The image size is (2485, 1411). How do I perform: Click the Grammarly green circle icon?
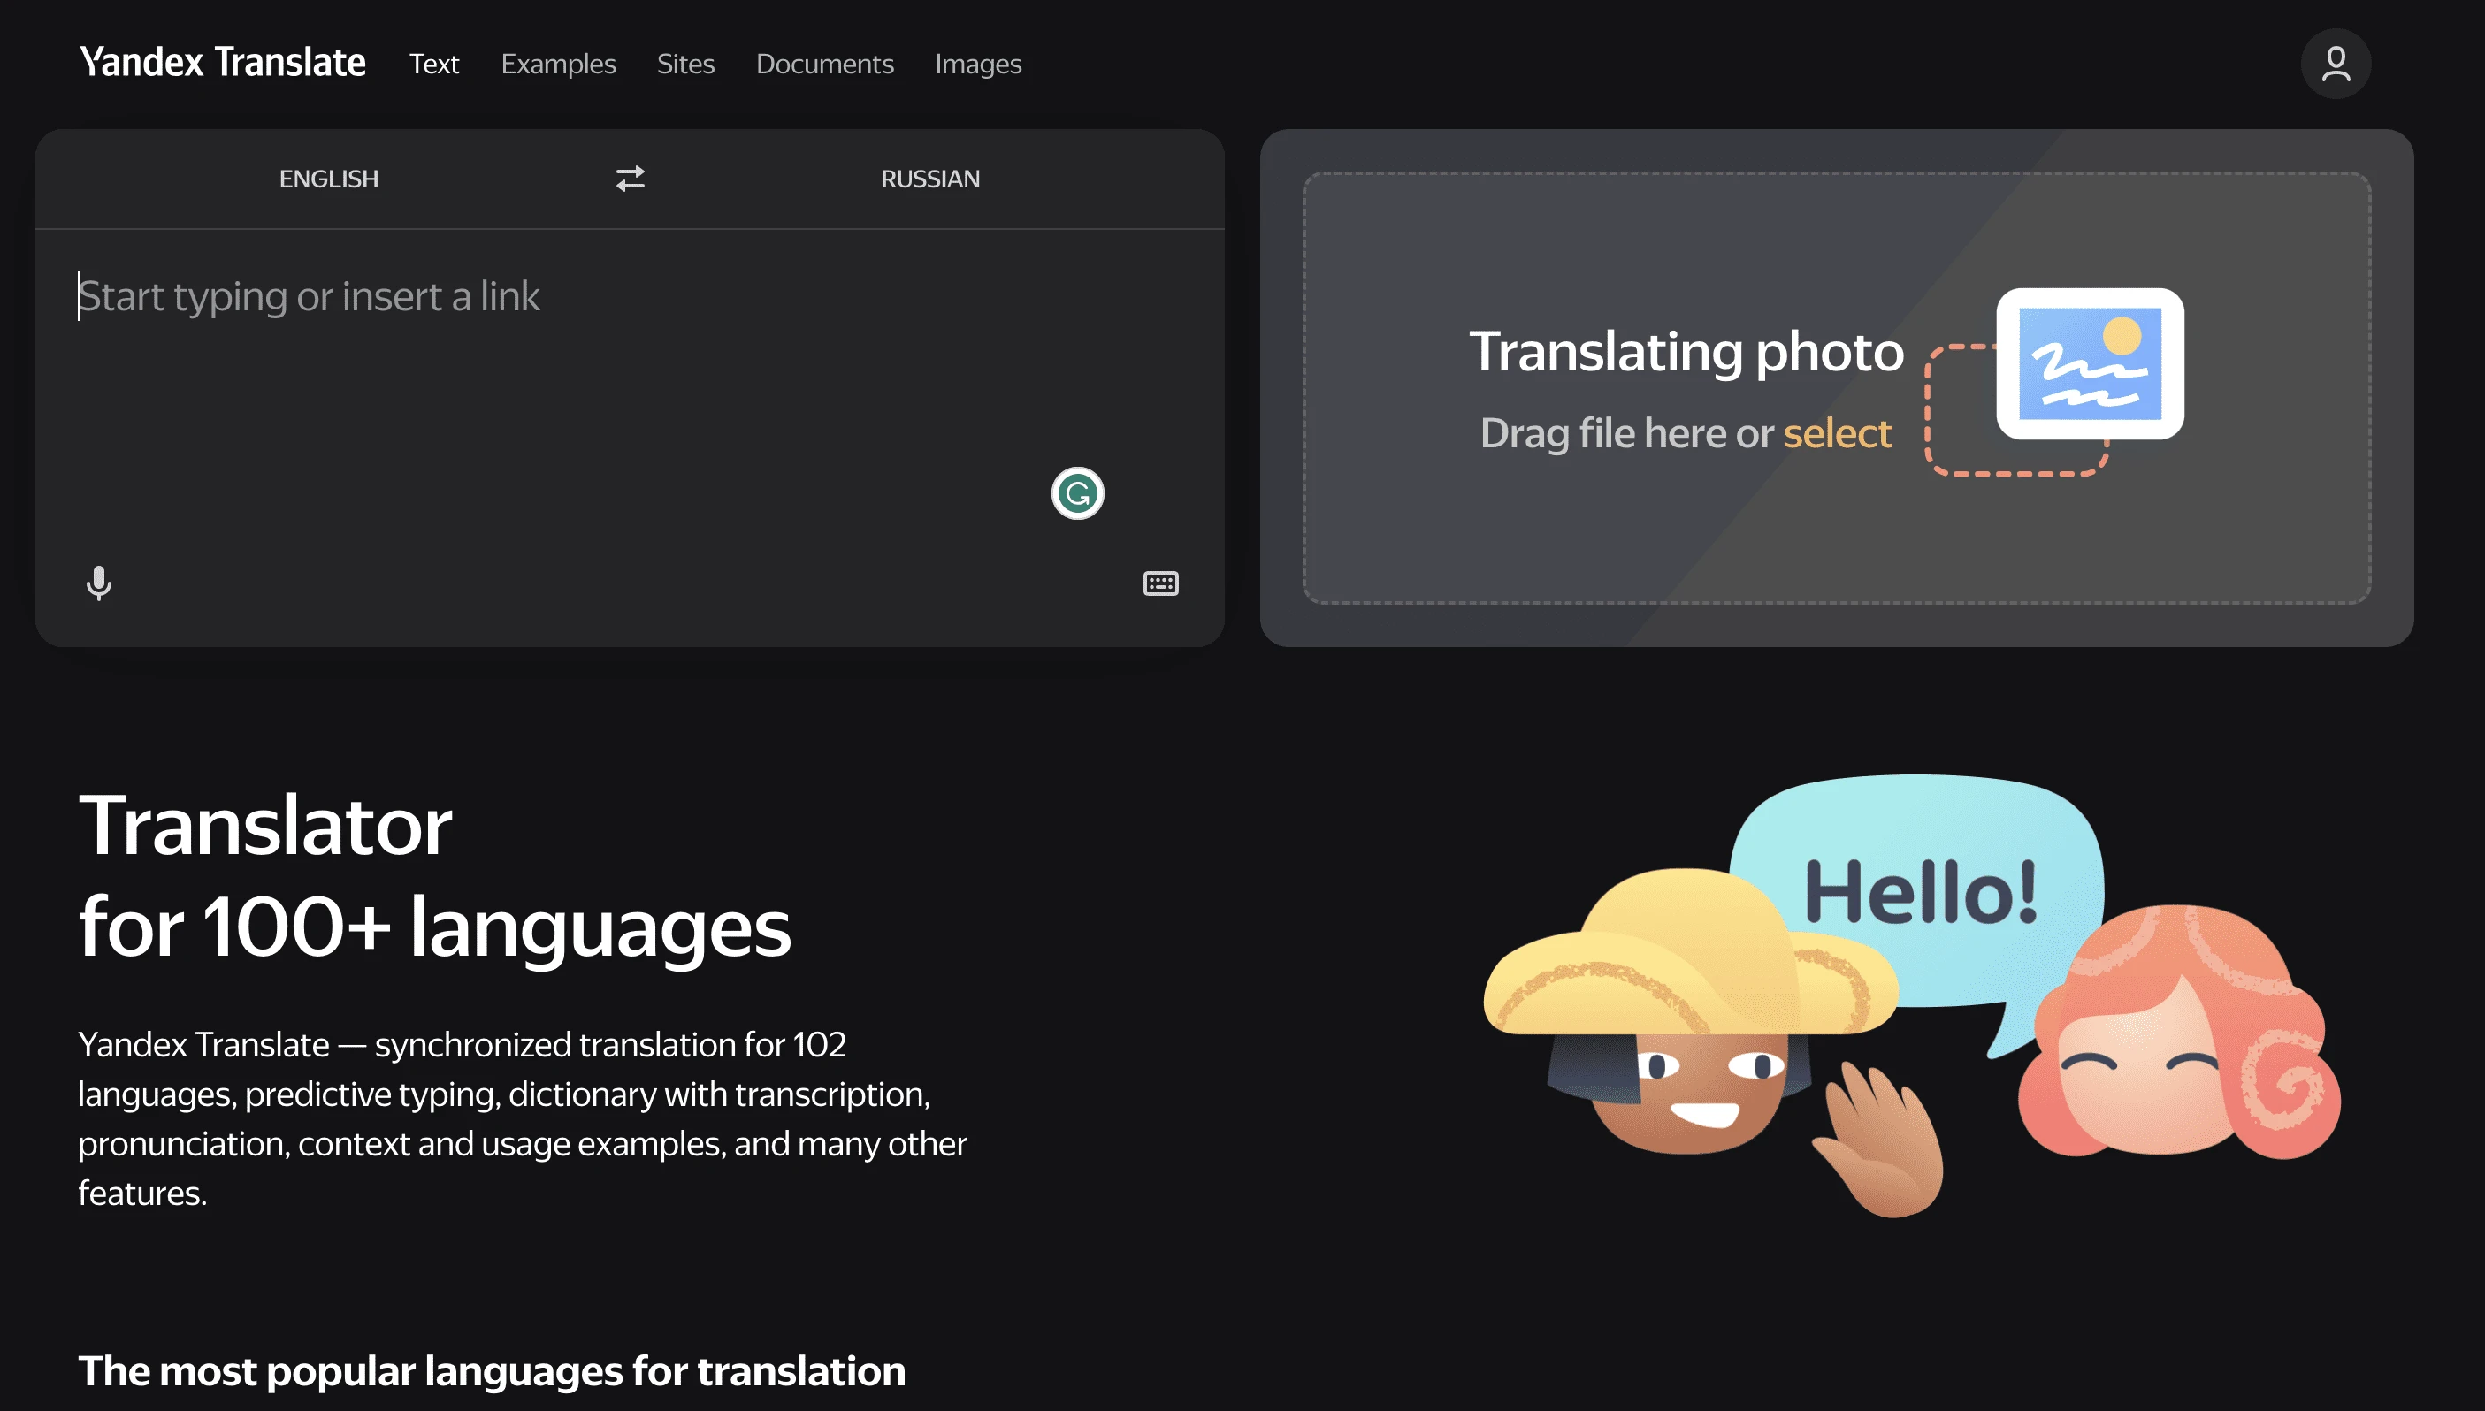(x=1079, y=493)
